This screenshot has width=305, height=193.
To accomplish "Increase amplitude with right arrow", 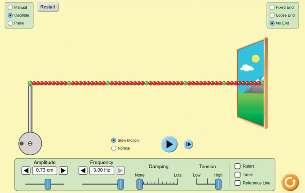I will 63,171.
